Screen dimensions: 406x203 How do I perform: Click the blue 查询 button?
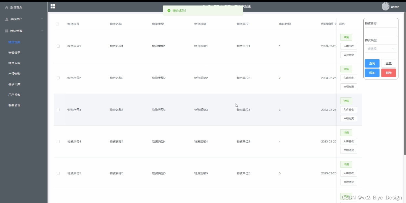click(372, 64)
